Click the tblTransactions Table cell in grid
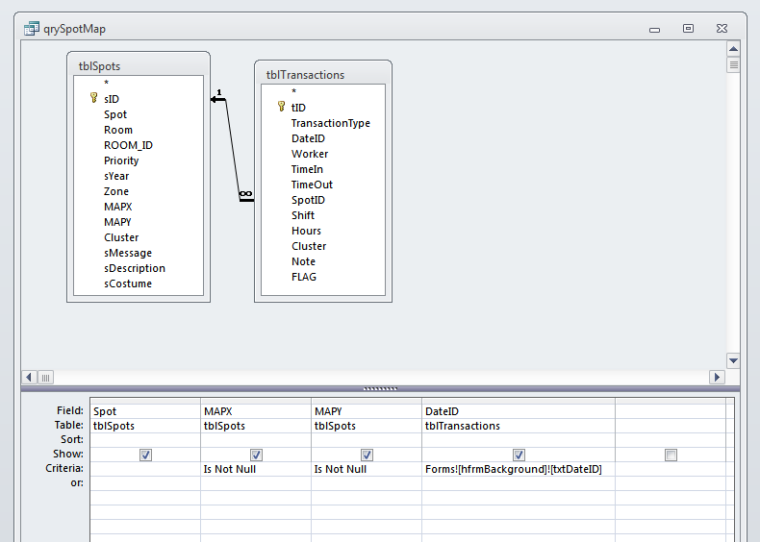Screen dimensions: 760x542 pyautogui.click(x=519, y=426)
